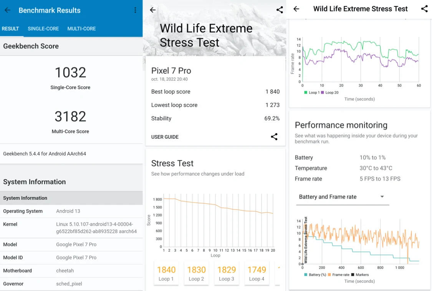Viewport: 432px width, 291px height.
Task: Tap the Geekbench 5.4.4 for Android AArch64 text
Action: [45, 154]
